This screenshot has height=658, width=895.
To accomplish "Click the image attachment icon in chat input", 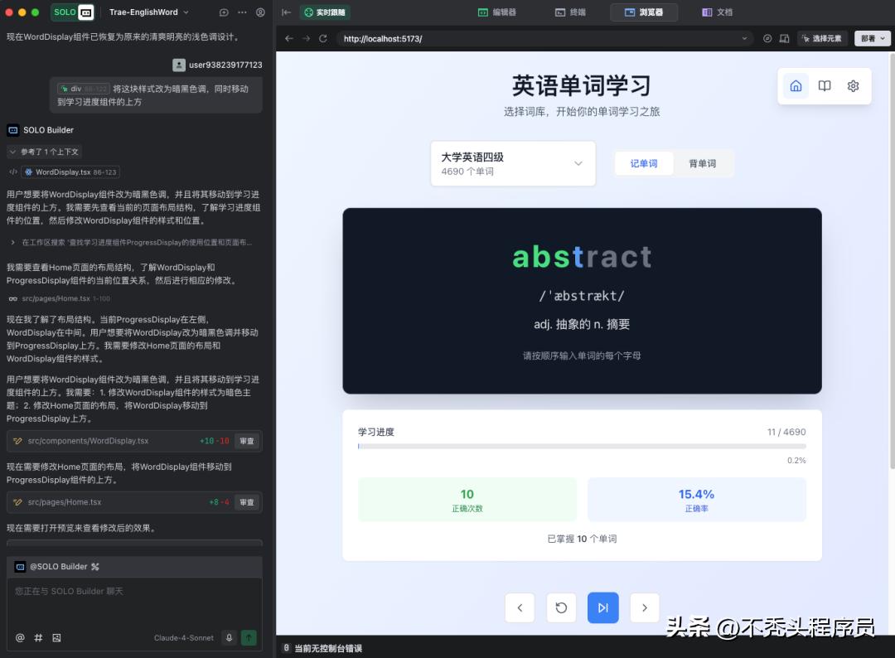I will click(55, 637).
